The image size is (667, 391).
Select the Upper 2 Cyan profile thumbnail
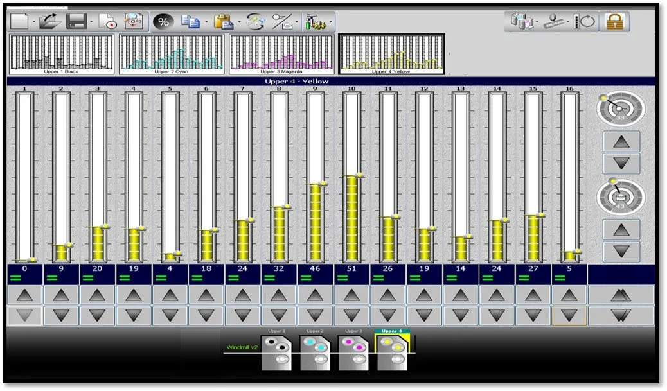[172, 55]
